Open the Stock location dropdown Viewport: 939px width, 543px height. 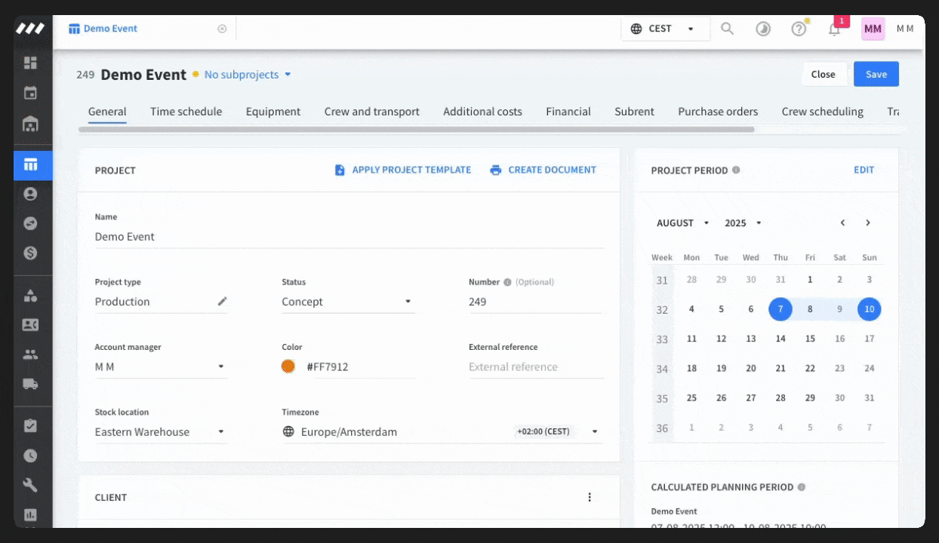161,432
